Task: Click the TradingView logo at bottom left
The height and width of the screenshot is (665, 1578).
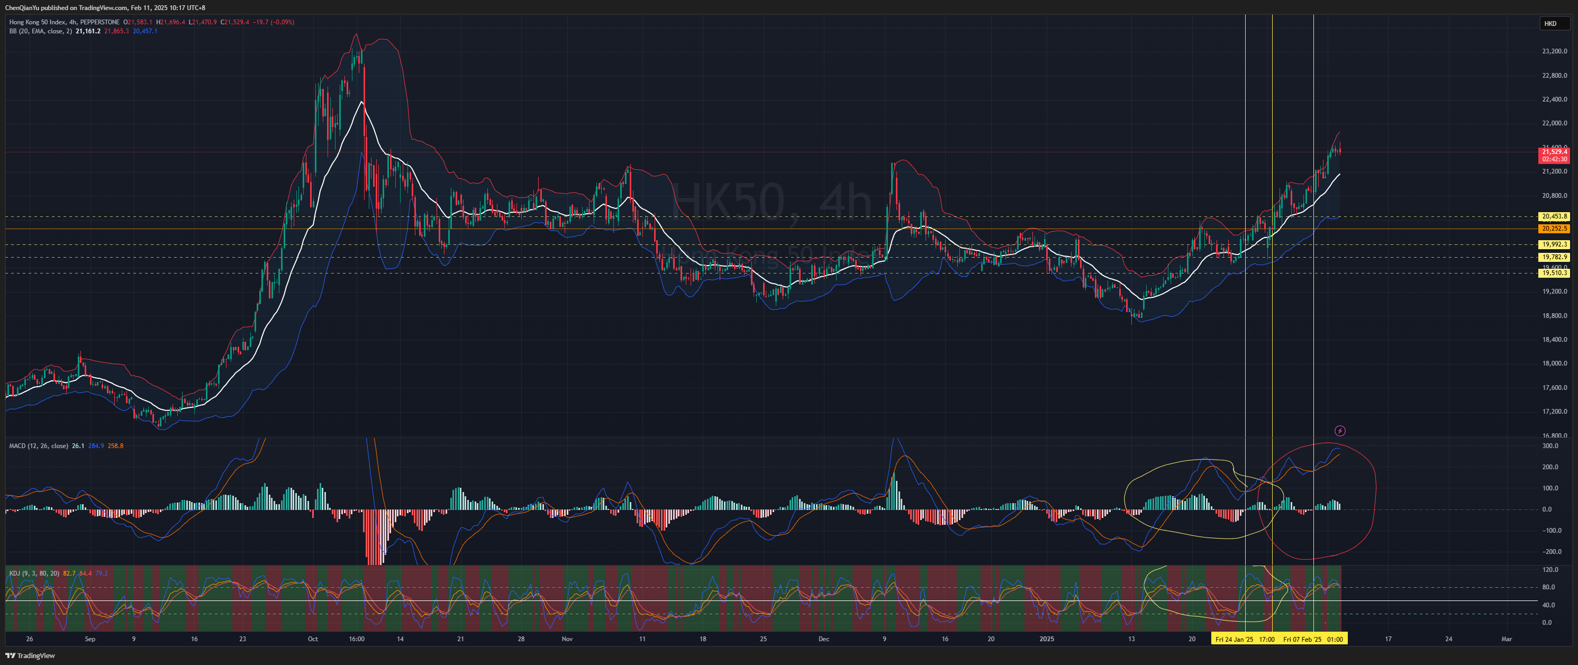Action: click(x=30, y=656)
